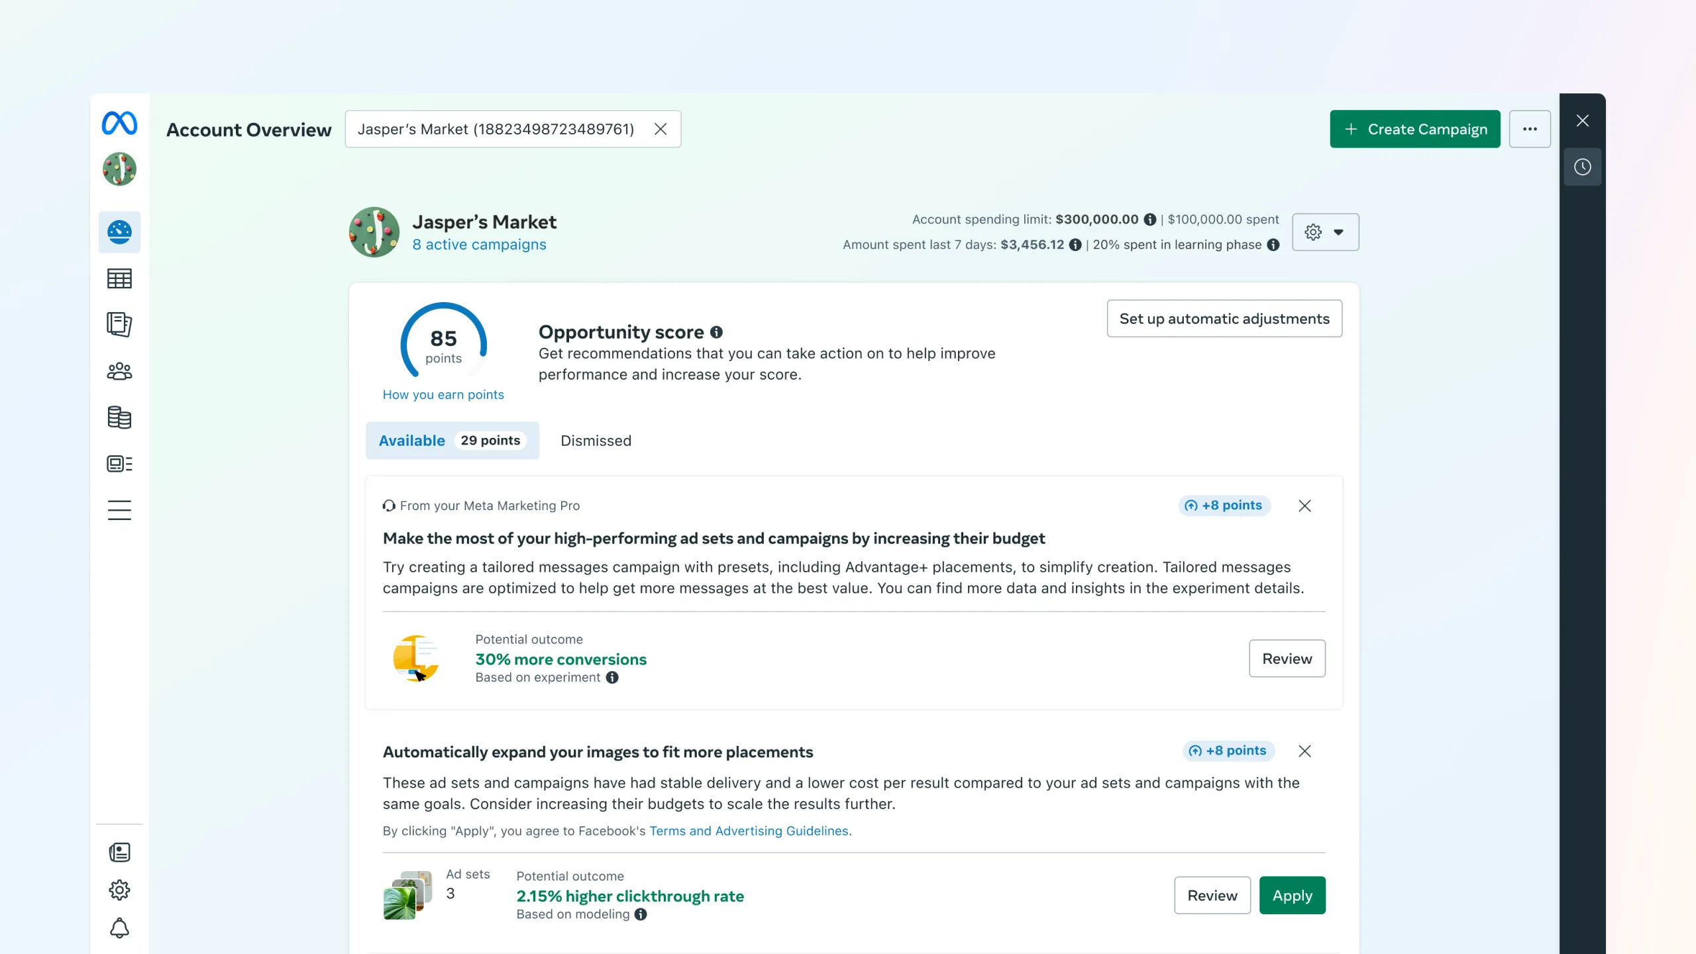Image resolution: width=1696 pixels, height=954 pixels.
Task: Click the Create Campaign button
Action: (x=1414, y=129)
